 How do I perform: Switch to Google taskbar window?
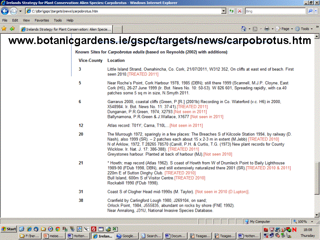tap(130, 236)
